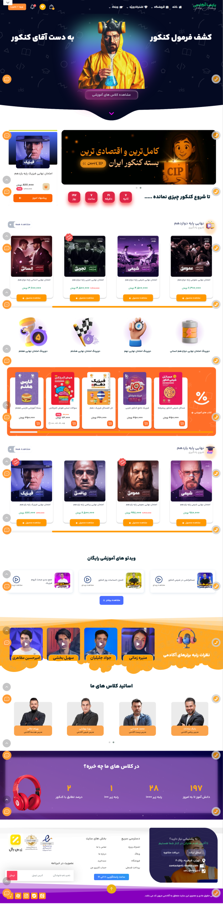Screen dimensions: 223x913
Task: Click the blue مشاهده بیشتر videos button
Action: pos(111,600)
